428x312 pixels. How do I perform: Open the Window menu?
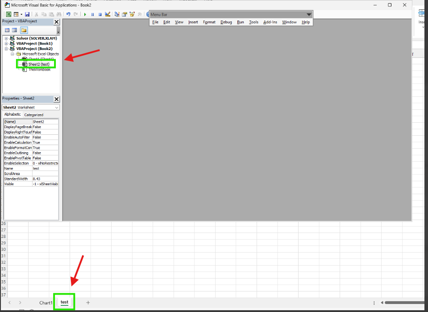(289, 22)
